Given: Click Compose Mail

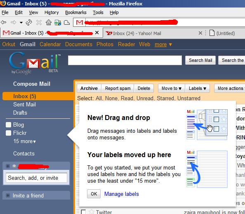Looking at the screenshot, I should pyautogui.click(x=32, y=84).
